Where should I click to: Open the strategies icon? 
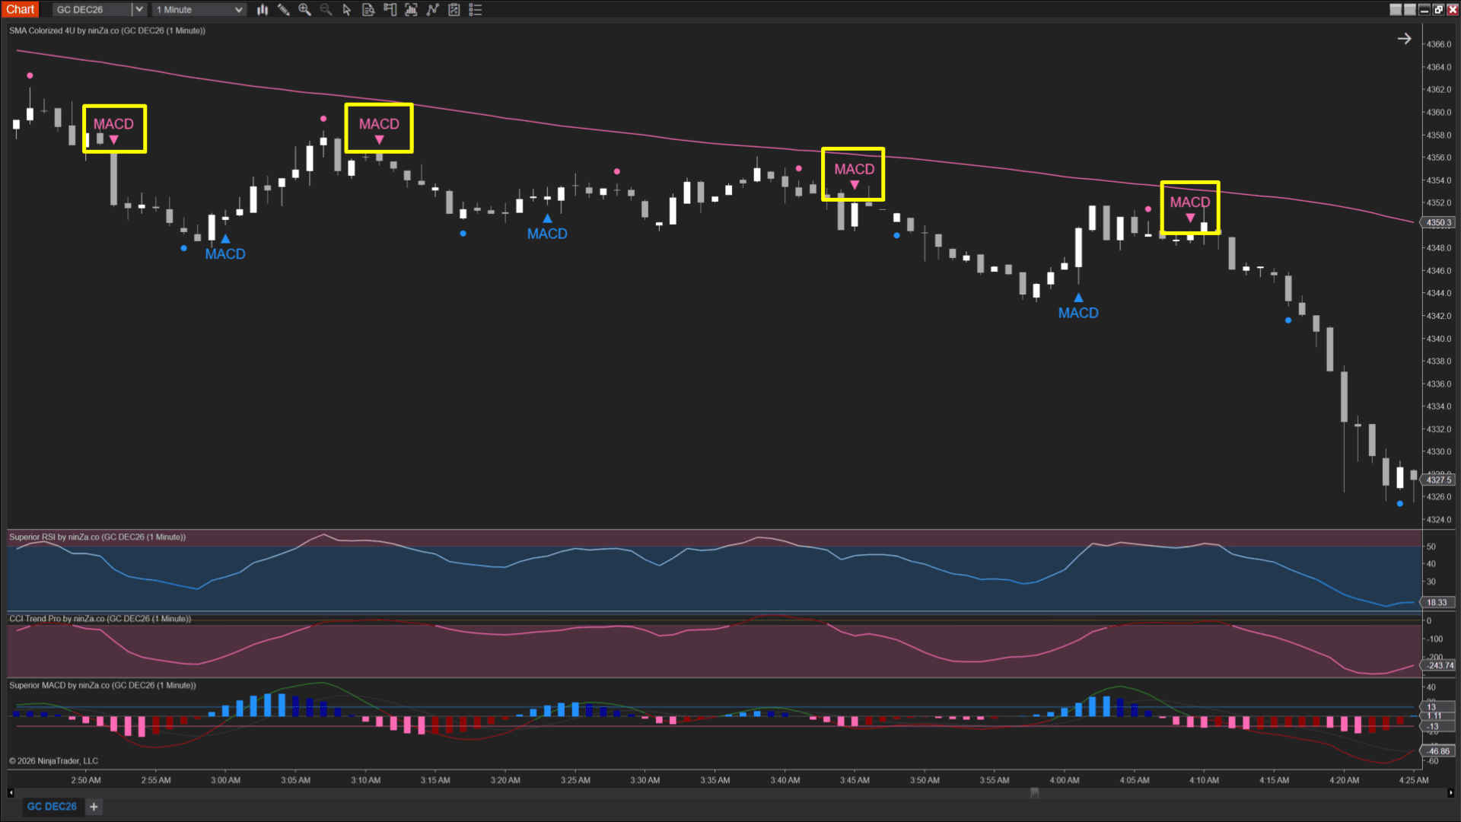click(454, 10)
